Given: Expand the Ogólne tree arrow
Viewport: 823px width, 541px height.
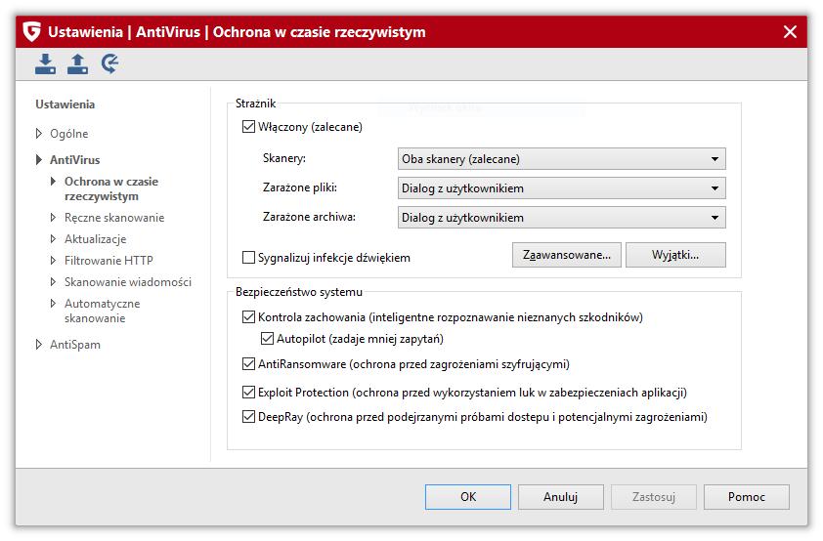Looking at the screenshot, I should click(39, 134).
